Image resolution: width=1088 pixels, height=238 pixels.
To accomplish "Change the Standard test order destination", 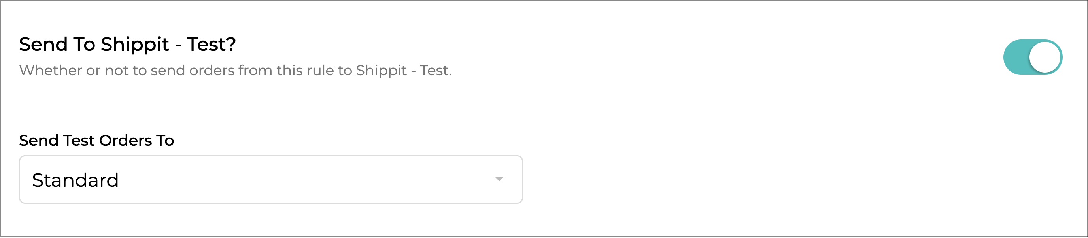I will click(x=271, y=179).
